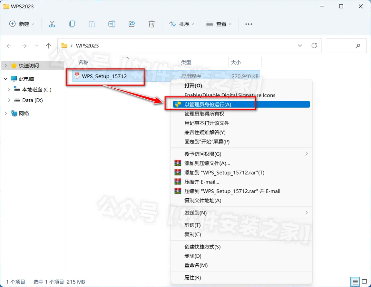
Task: Refresh the WPS2023 folder view
Action: tap(314, 45)
